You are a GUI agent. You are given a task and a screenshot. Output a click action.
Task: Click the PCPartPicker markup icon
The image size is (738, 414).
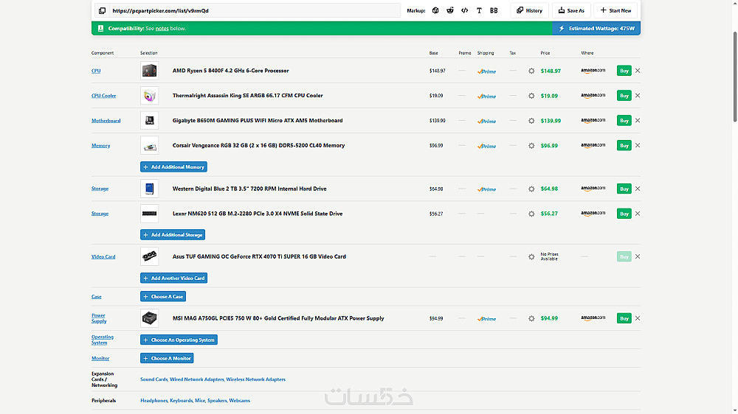pyautogui.click(x=435, y=10)
